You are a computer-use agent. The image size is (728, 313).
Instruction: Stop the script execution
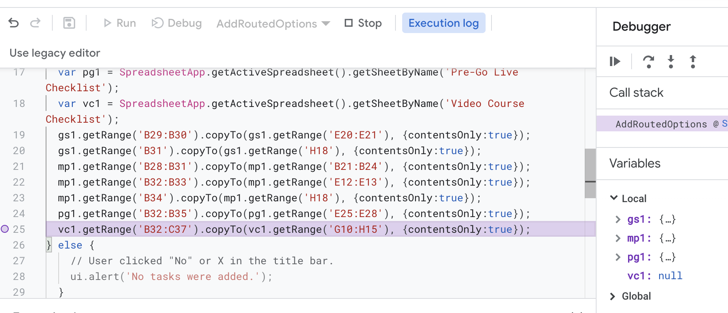point(363,23)
